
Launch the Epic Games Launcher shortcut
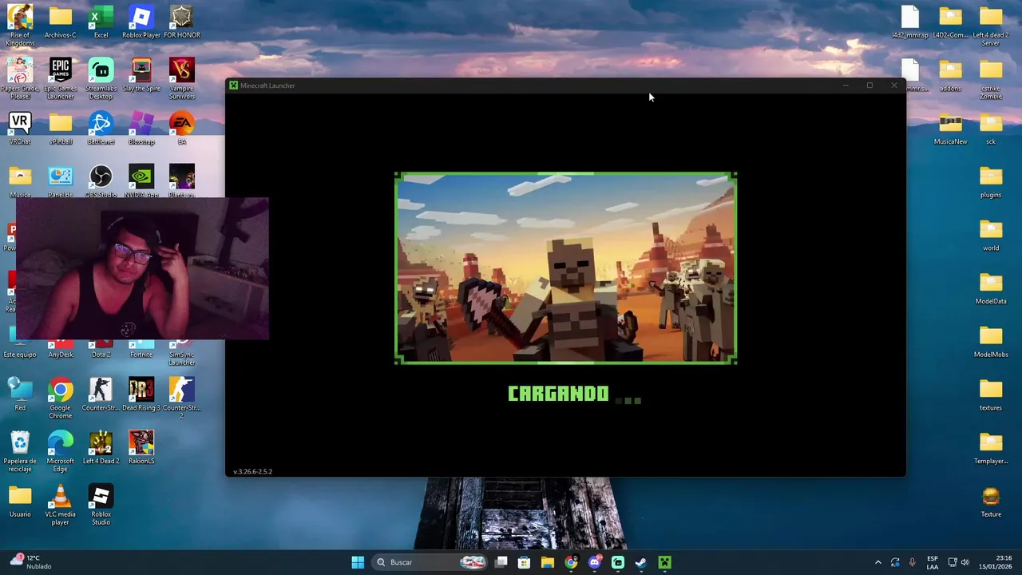pyautogui.click(x=60, y=77)
